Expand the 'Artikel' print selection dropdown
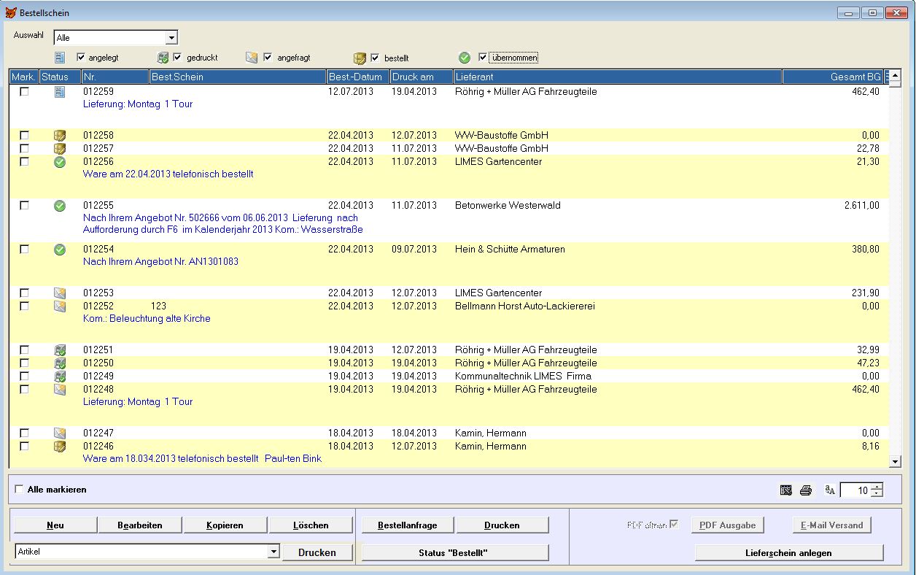The height and width of the screenshot is (575, 916). (273, 552)
